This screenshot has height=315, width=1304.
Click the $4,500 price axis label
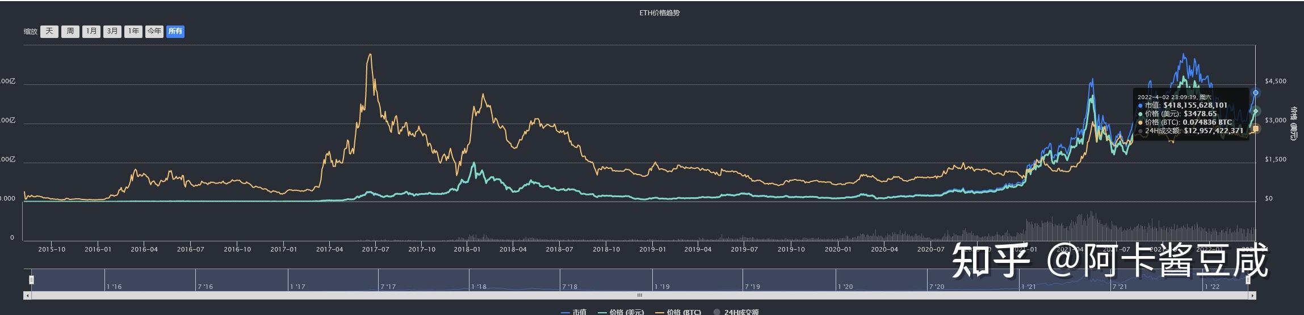[x=1276, y=82]
